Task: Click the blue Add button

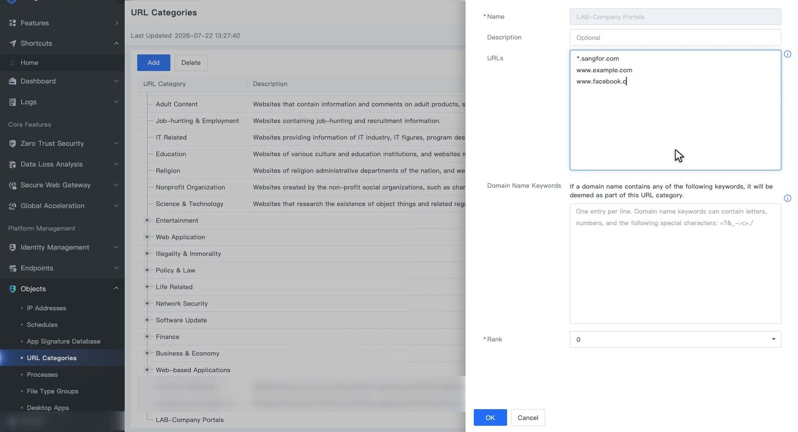Action: tap(154, 63)
